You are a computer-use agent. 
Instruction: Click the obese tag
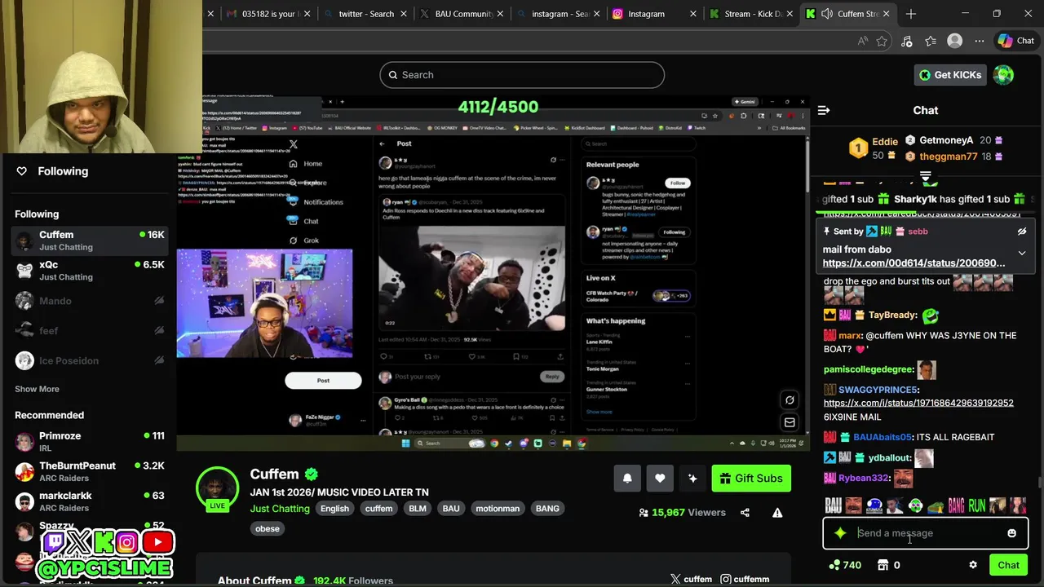[x=268, y=528]
